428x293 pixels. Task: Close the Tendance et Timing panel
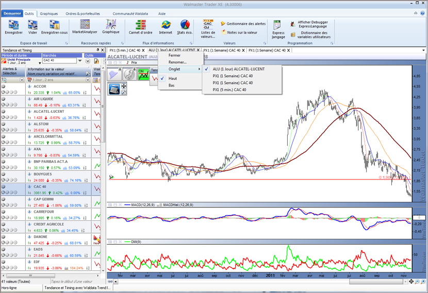(103, 50)
